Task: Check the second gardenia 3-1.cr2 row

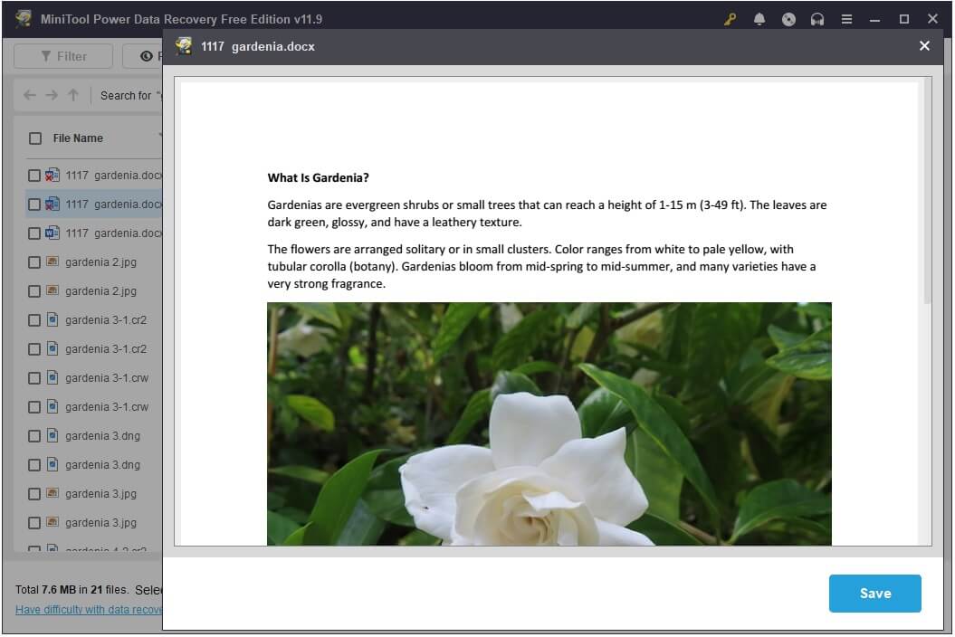Action: [x=34, y=349]
